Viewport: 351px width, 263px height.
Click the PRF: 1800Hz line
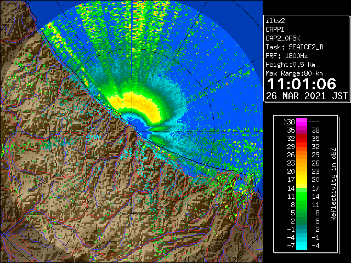[x=286, y=56]
